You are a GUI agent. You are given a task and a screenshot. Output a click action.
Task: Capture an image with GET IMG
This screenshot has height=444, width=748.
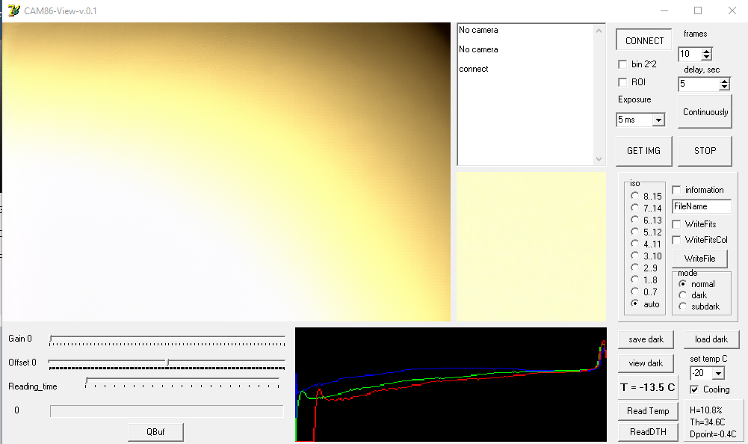pos(643,150)
